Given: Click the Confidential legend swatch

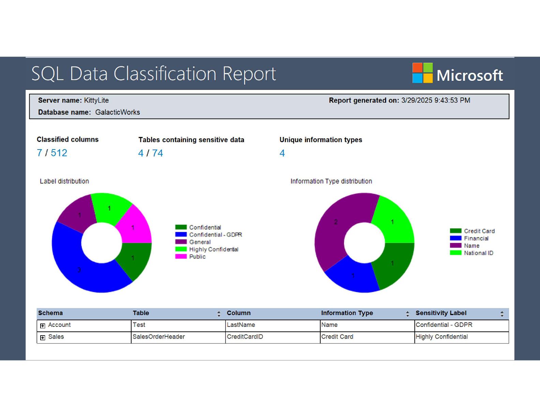Looking at the screenshot, I should [x=181, y=227].
